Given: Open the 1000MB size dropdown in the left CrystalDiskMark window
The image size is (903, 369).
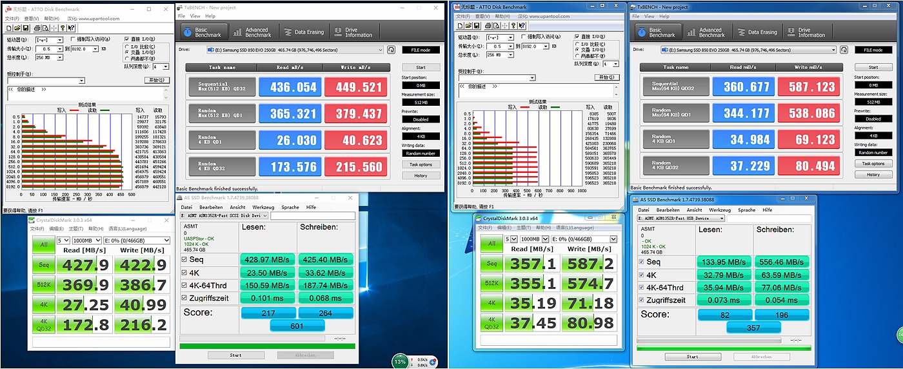Looking at the screenshot, I should pos(87,240).
